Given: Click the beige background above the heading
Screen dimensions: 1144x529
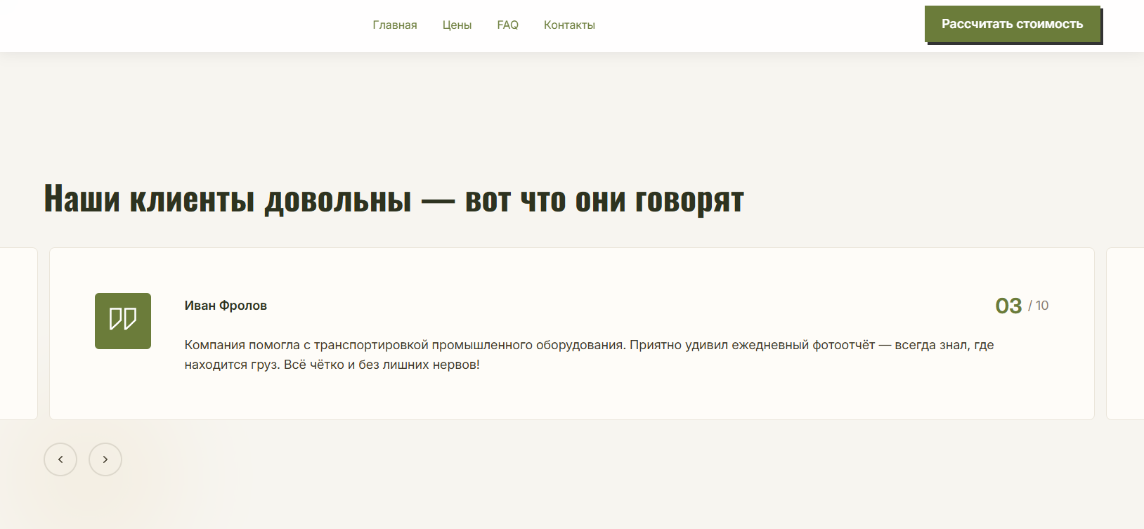Looking at the screenshot, I should click(x=562, y=112).
